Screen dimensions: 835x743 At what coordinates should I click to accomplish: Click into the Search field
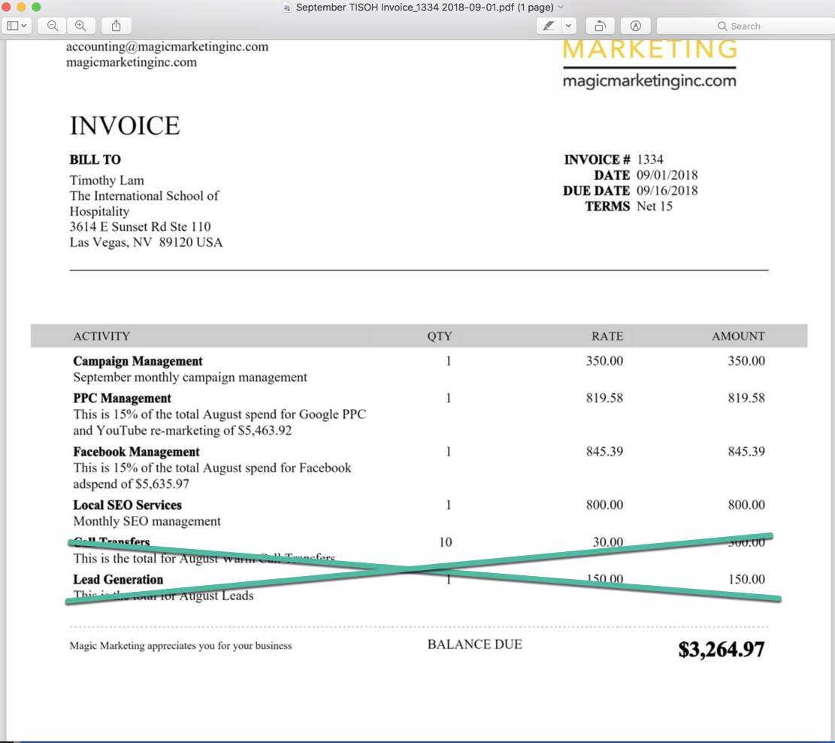pyautogui.click(x=746, y=26)
